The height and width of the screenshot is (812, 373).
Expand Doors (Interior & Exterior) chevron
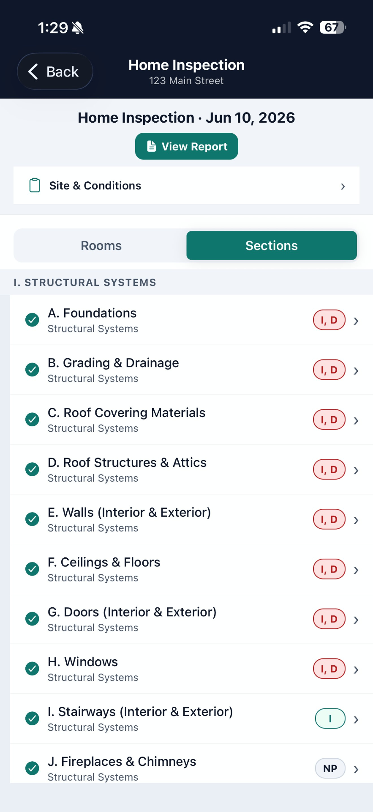[356, 620]
